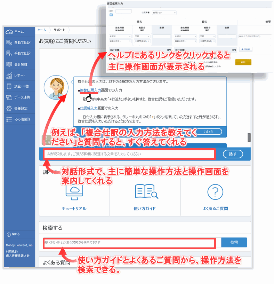Click the いいえ button in chat
The image size is (274, 284).
[x=209, y=132]
